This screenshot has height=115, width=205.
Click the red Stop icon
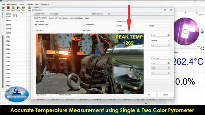coord(8,8)
